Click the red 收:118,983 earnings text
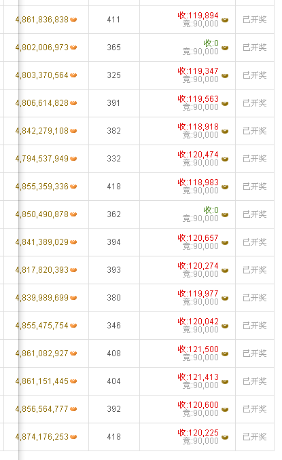 (198, 183)
